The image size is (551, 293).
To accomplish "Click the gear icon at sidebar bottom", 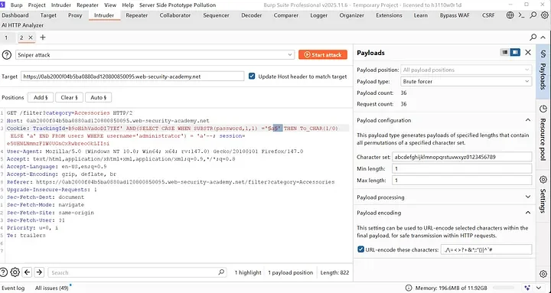I will [x=543, y=274].
